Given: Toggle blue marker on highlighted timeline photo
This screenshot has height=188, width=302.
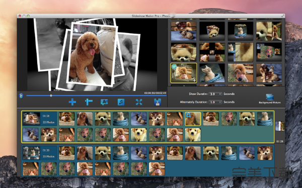Looking at the screenshot, I should tap(188, 115).
